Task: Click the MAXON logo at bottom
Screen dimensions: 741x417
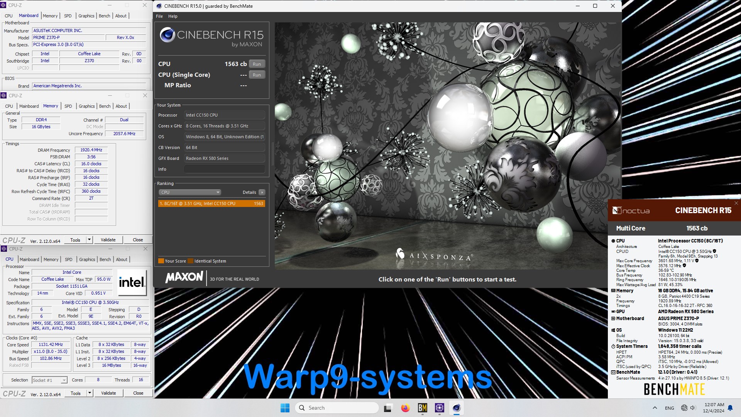Action: click(x=184, y=277)
